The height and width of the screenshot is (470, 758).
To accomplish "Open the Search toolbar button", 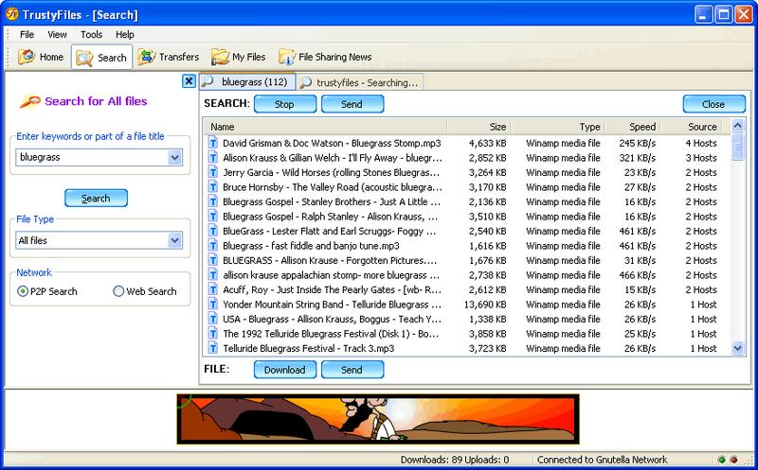I will pyautogui.click(x=101, y=58).
